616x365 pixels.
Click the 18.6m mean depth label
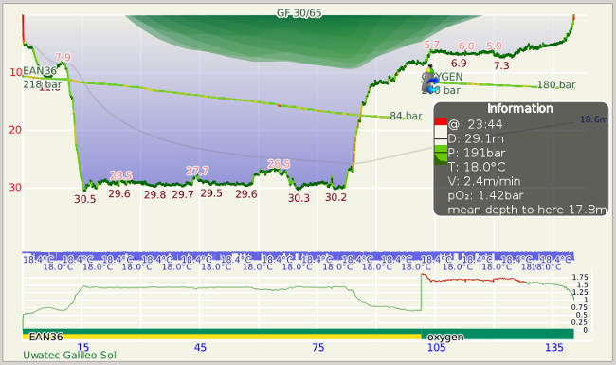(x=593, y=119)
